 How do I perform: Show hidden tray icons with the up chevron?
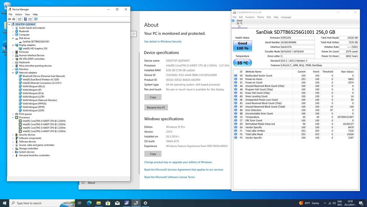point(325,203)
